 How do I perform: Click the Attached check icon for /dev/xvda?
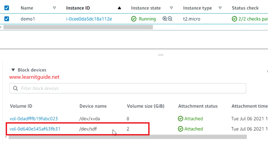click(x=180, y=119)
